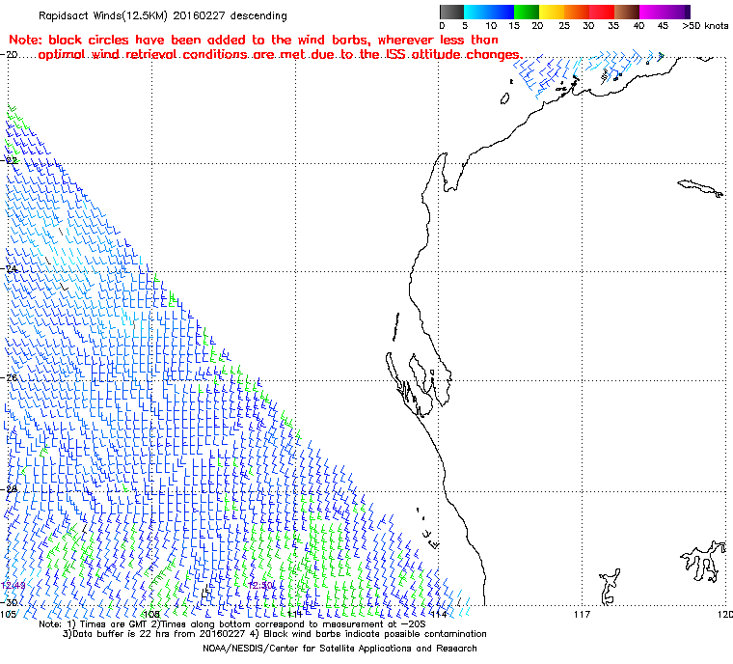Click the '>50 knots' legend label
Screen dimensions: 733x664
(x=705, y=26)
